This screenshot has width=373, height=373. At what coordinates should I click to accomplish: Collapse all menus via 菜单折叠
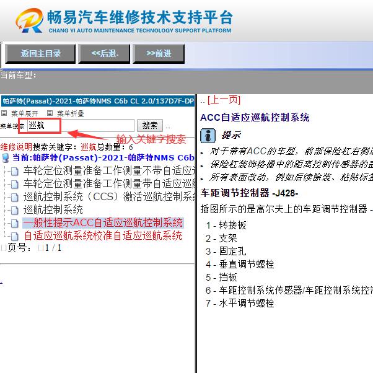[x=71, y=113]
